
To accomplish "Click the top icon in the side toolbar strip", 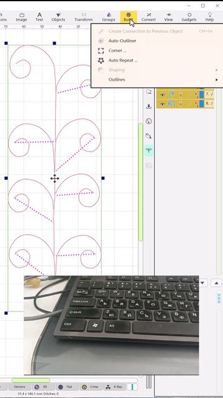I will [x=149, y=91].
